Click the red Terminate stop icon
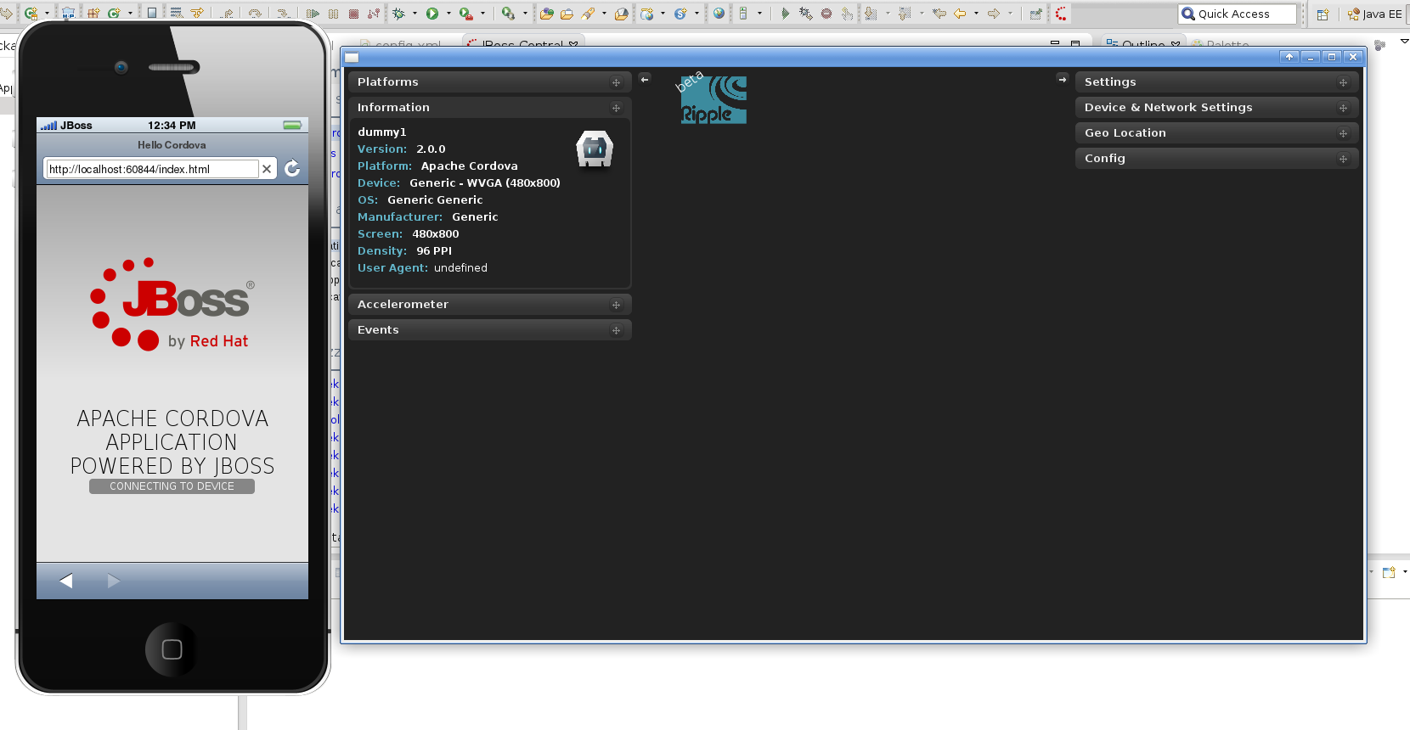The image size is (1410, 730). click(353, 14)
